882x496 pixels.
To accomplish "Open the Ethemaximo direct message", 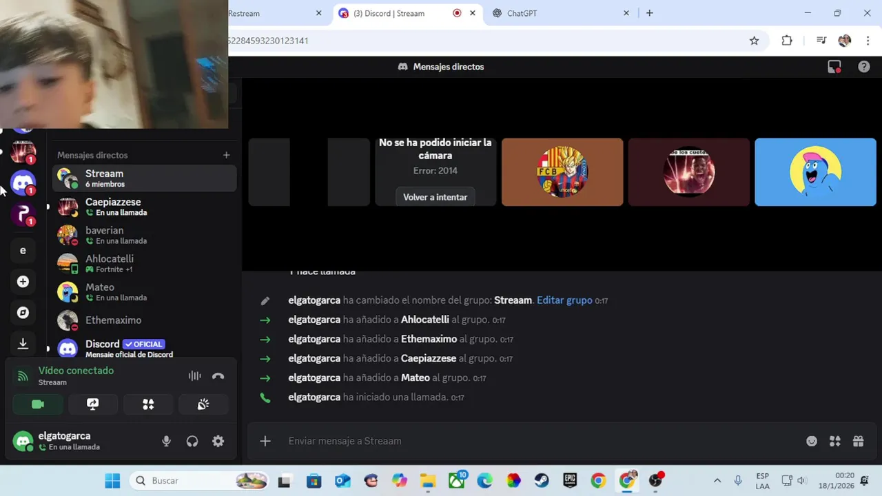I will [x=145, y=320].
